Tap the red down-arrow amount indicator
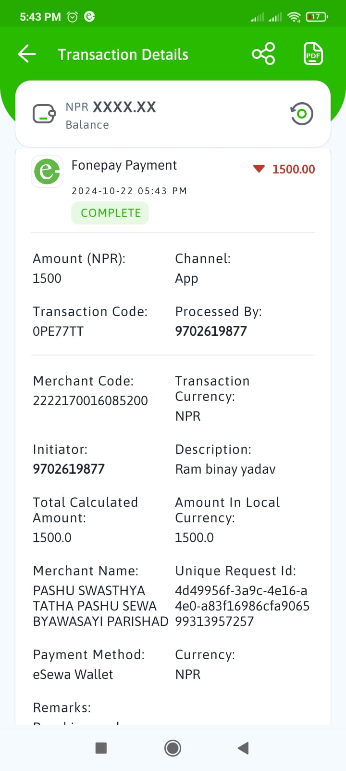Viewport: 346px width, 771px height. (259, 169)
